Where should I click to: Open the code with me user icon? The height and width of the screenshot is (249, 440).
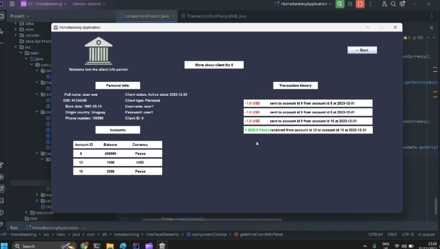click(x=385, y=4)
